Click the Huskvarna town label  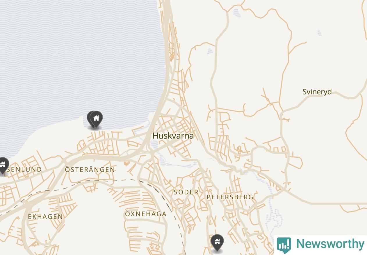click(x=173, y=136)
